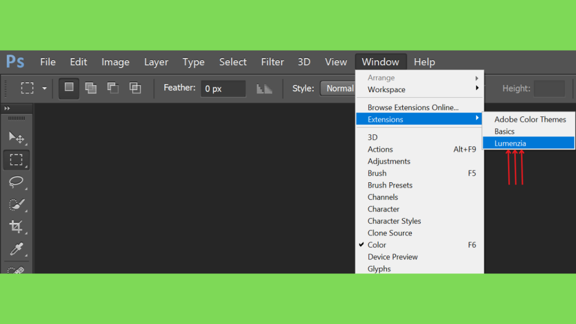The image size is (576, 324).
Task: Open the 3D menu in menu bar
Action: tap(304, 62)
